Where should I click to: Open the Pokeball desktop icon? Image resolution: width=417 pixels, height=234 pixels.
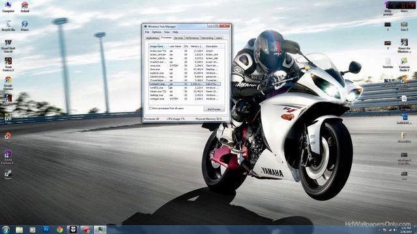(x=25, y=7)
